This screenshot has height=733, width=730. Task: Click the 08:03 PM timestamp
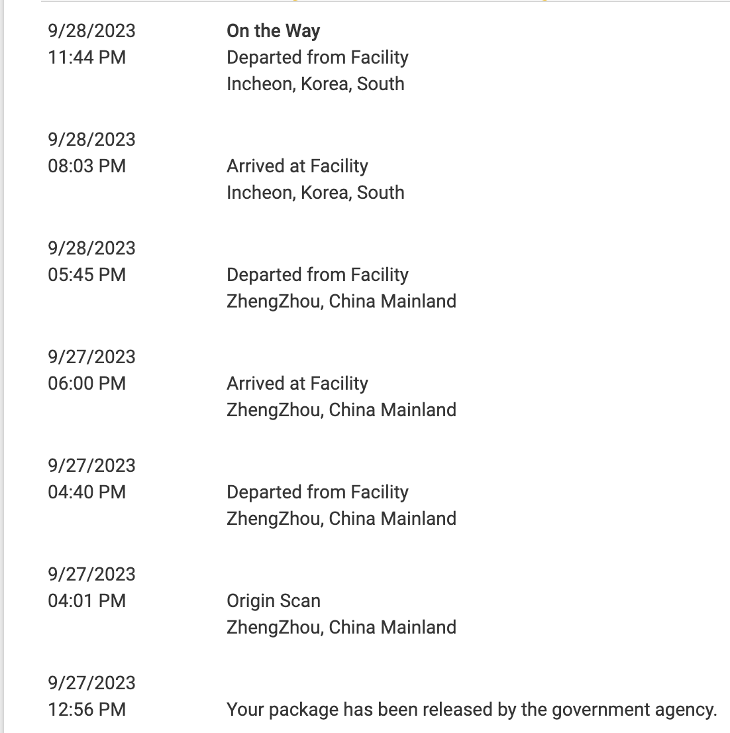(87, 166)
